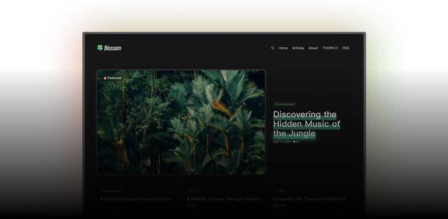The height and width of the screenshot is (219, 448).
Task: Open the RSS feed link
Action: coord(346,48)
